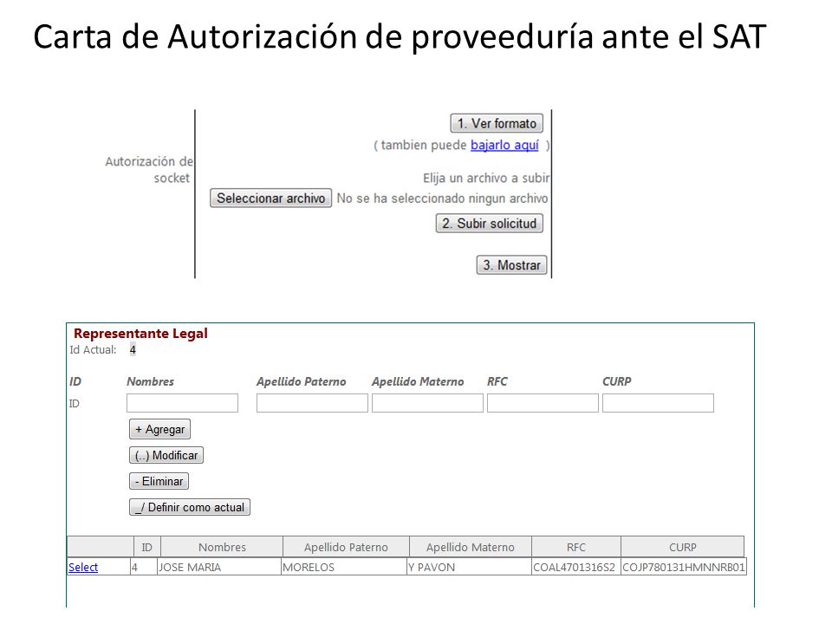Click the 'Apellido Materno' table column header

click(470, 547)
